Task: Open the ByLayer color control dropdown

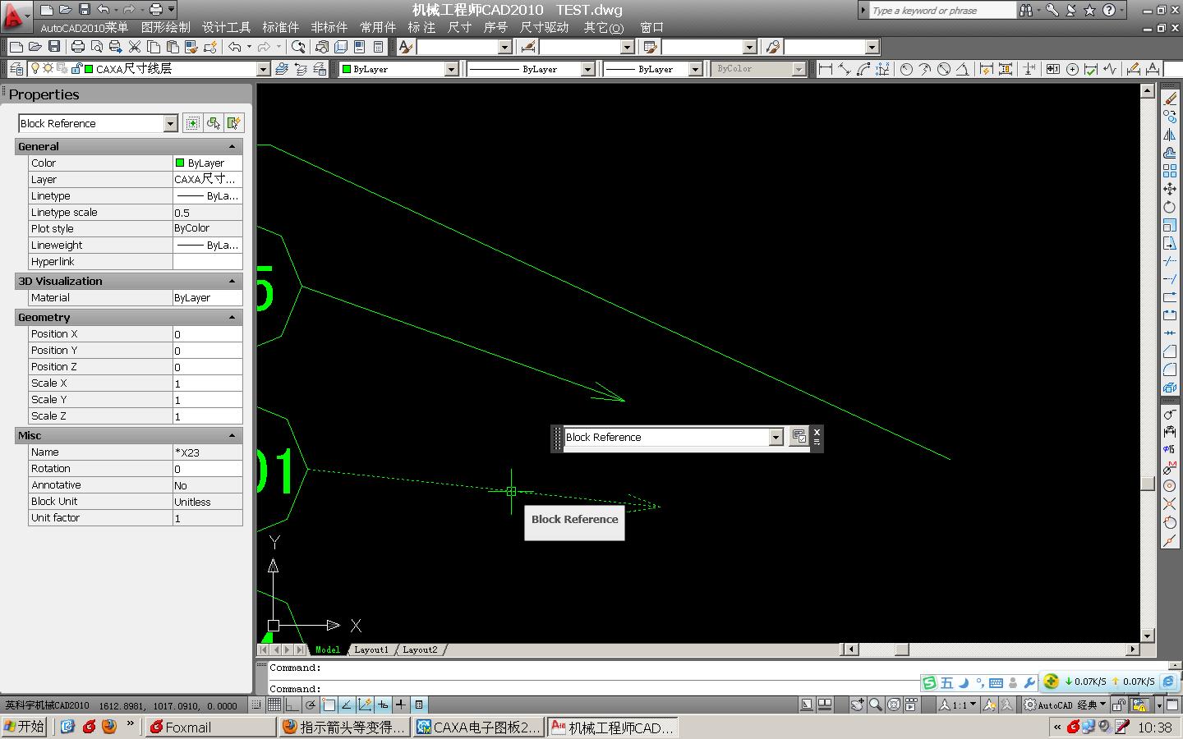Action: [x=451, y=69]
